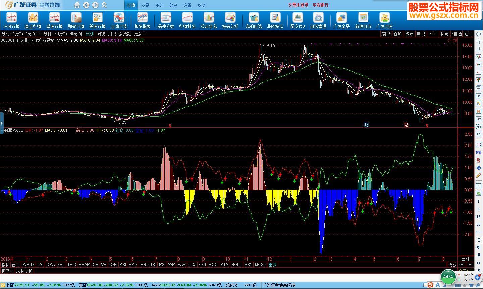The height and width of the screenshot is (289, 483).
Task: Click the 返回 return button
Action: coord(468,34)
